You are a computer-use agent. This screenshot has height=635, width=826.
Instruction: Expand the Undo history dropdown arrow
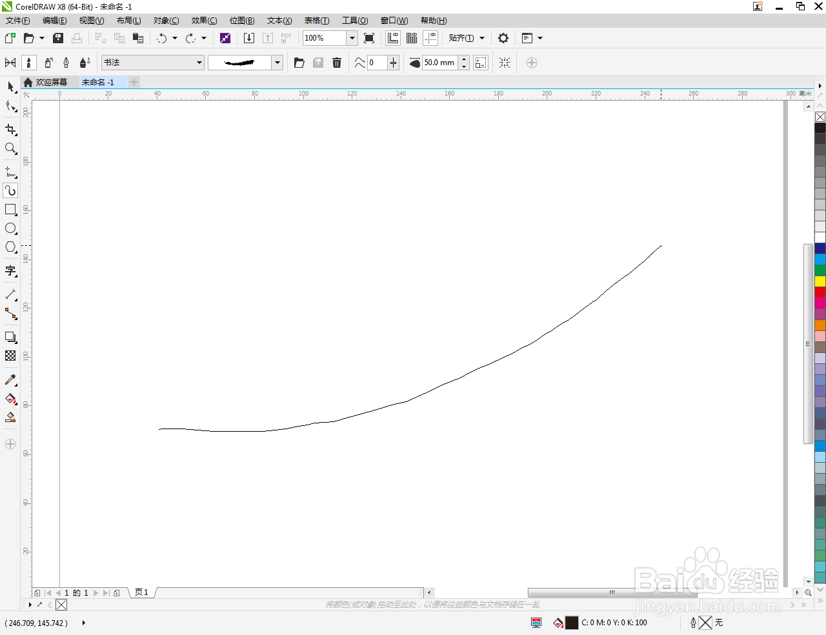175,38
